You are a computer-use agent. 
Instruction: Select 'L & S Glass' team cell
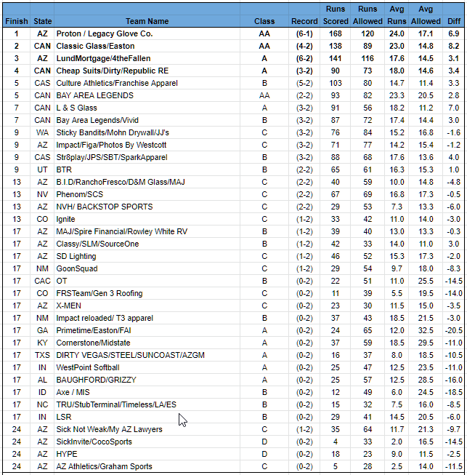[x=147, y=108]
